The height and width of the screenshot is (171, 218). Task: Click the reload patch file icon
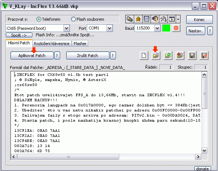(x=168, y=56)
